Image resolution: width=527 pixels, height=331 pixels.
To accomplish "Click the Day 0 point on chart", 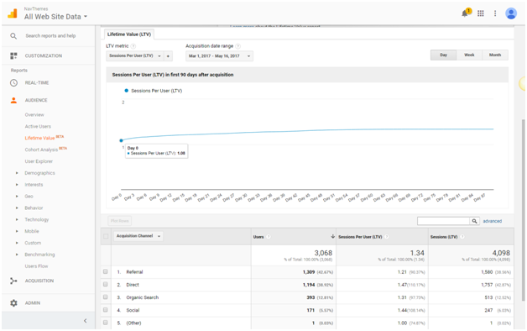I will coord(122,140).
